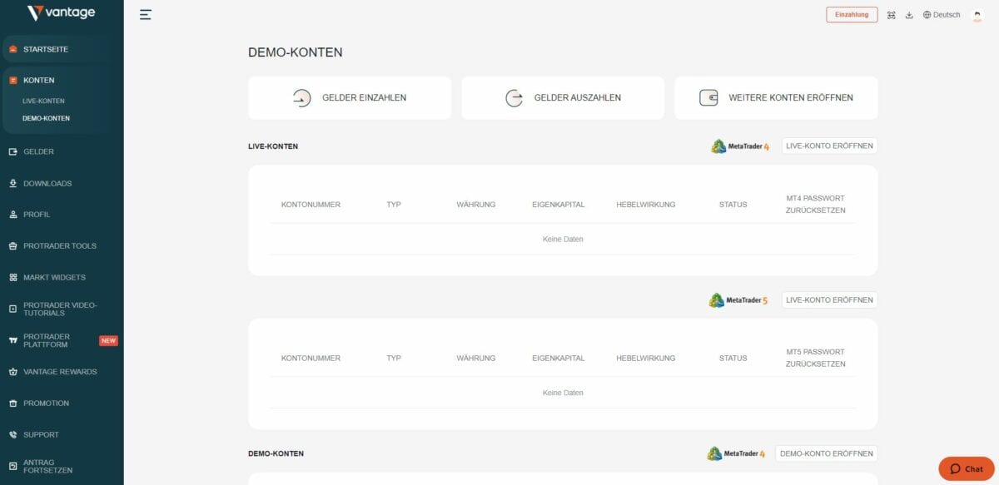Click the Gelder auszahlen circular arrow icon
Image resolution: width=999 pixels, height=485 pixels.
coord(513,97)
